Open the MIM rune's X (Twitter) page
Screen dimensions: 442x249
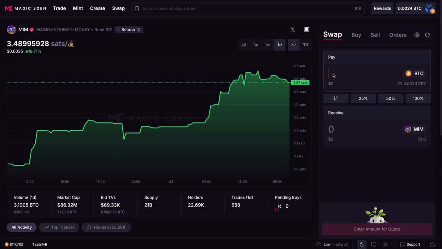point(292,30)
